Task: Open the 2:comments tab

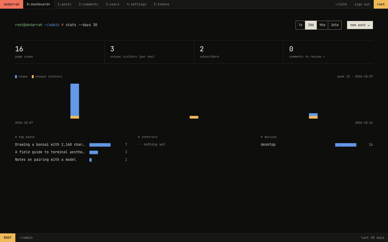Action: coord(88,4)
